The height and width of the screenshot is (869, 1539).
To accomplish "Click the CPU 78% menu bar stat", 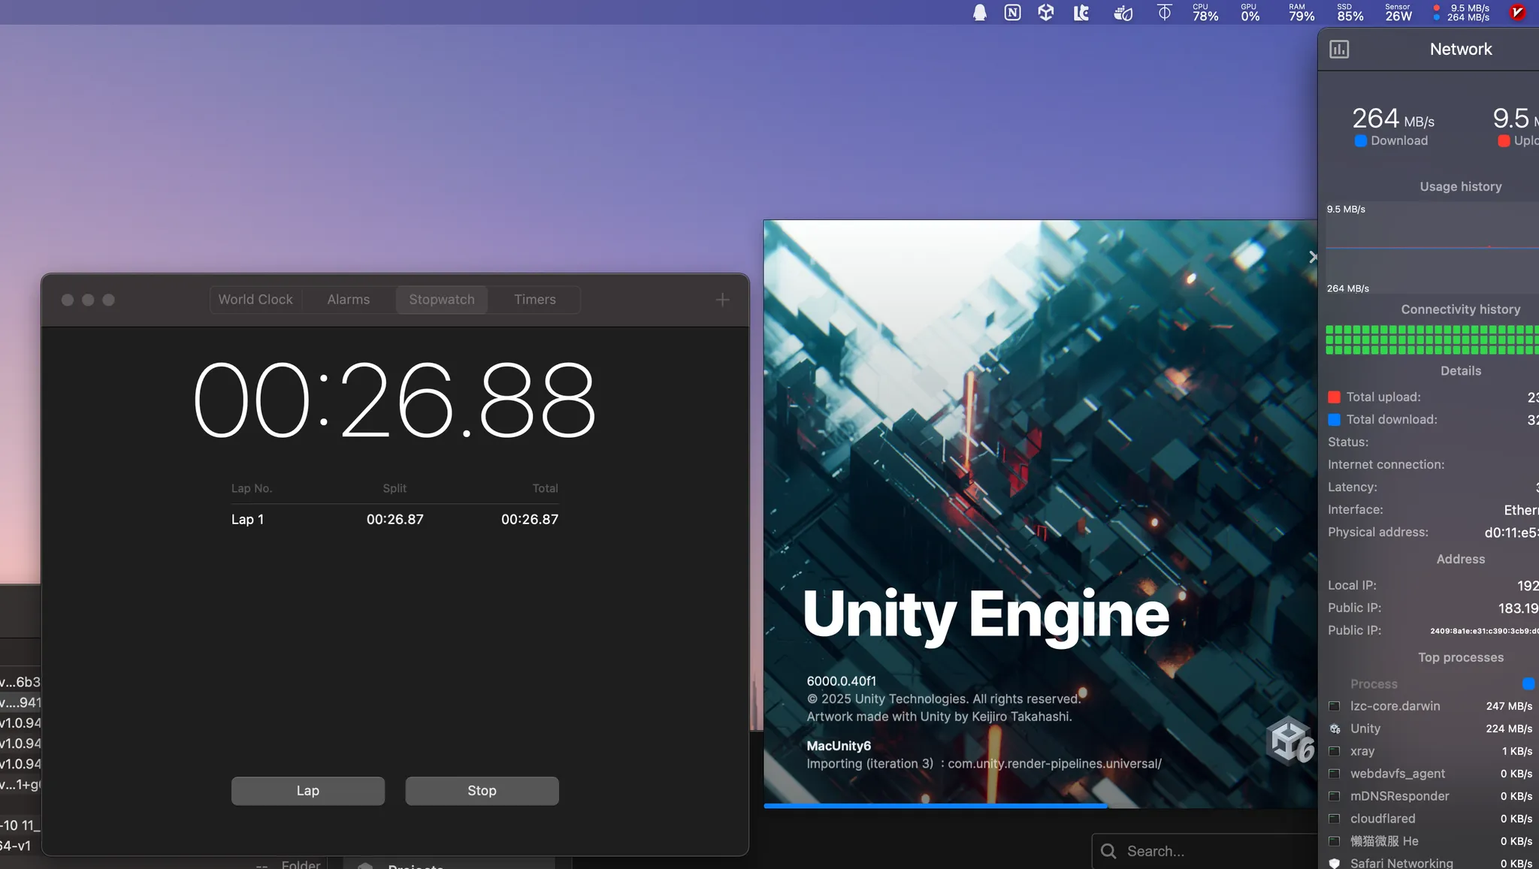I will 1205,13.
